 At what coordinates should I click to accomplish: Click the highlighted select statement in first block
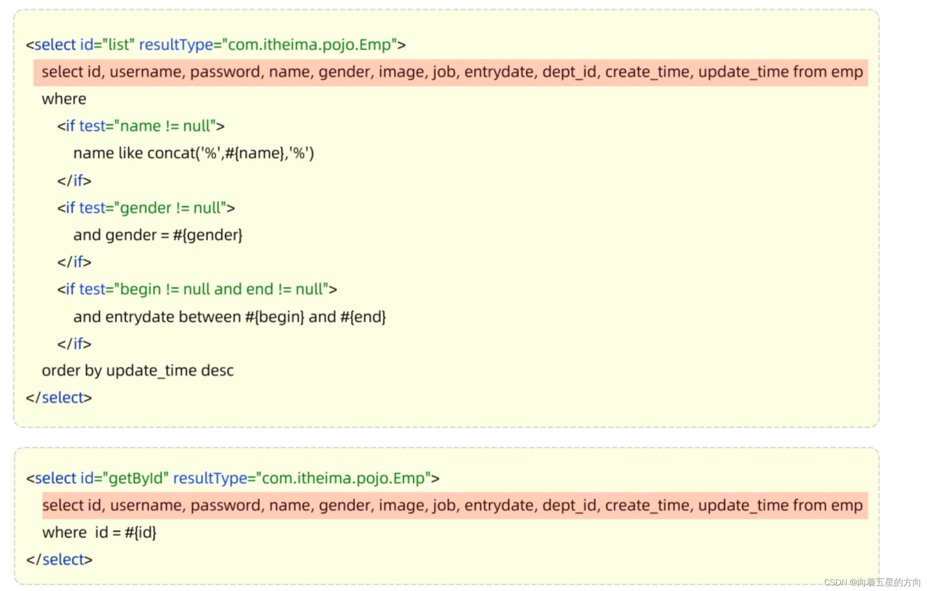(x=451, y=72)
